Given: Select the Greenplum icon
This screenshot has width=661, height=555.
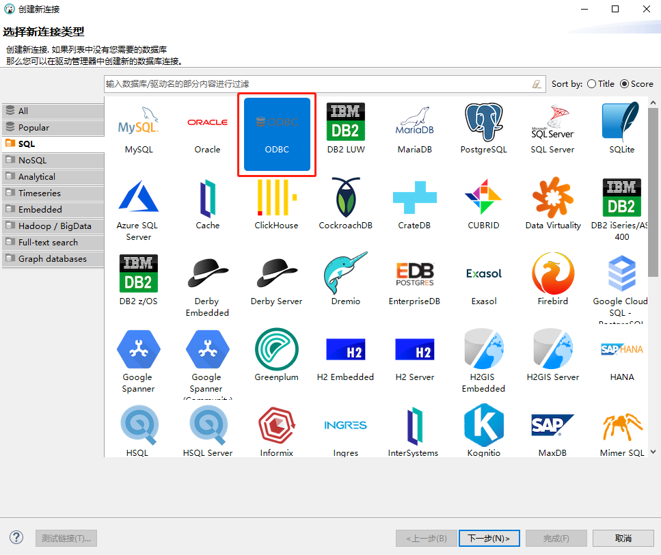Looking at the screenshot, I should [x=277, y=349].
